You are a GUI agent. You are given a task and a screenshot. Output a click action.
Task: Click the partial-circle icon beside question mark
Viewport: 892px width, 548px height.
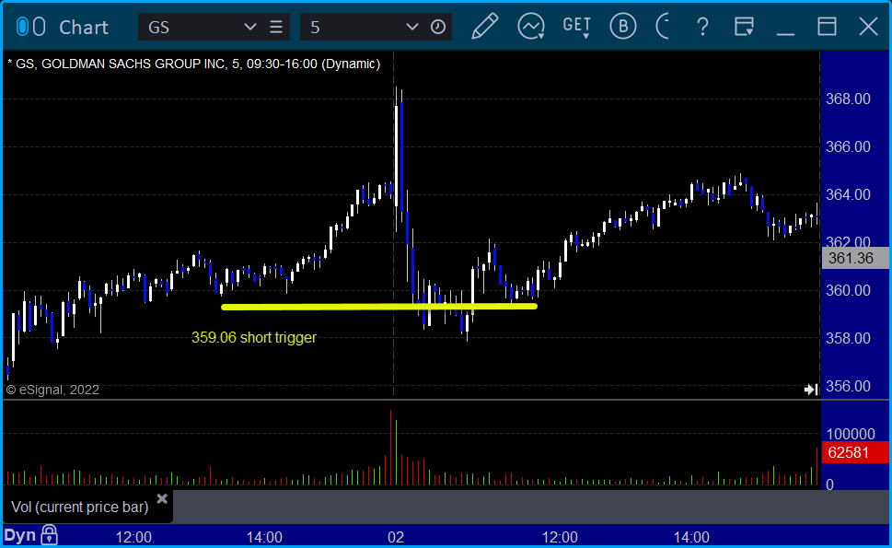[x=663, y=26]
